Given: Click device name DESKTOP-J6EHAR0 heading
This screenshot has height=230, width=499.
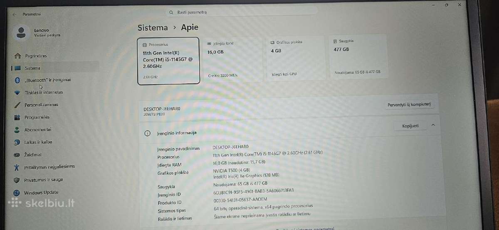Looking at the screenshot, I should [x=162, y=109].
